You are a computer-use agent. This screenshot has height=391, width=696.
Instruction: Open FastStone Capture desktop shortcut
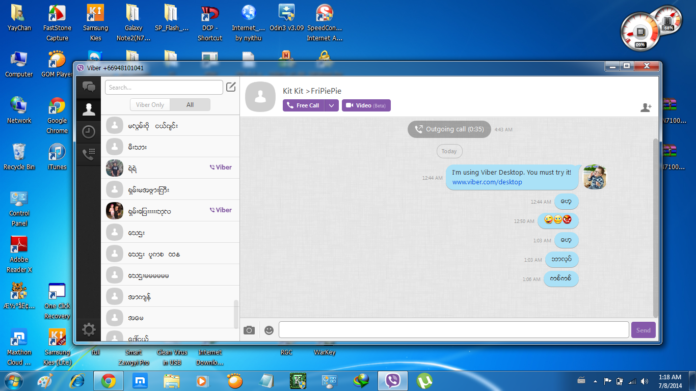click(57, 23)
